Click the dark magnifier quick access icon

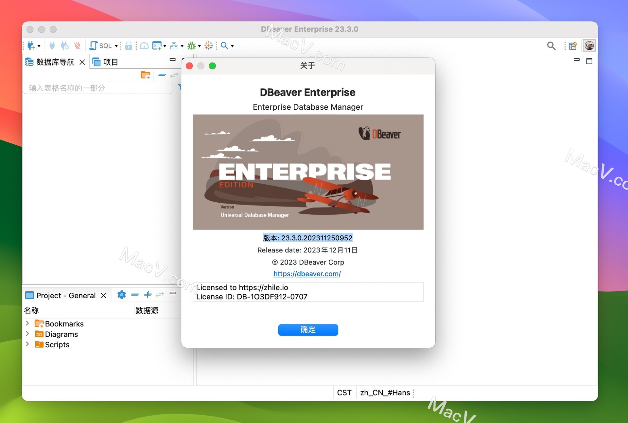551,46
